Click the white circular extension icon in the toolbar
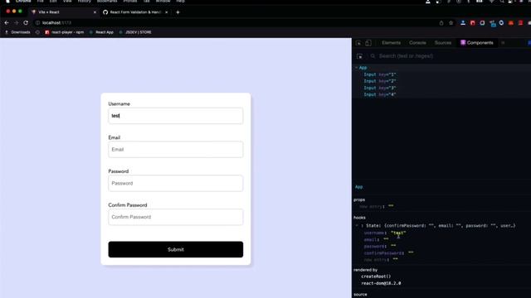Screen dimensions: 531x298 tap(482, 22)
